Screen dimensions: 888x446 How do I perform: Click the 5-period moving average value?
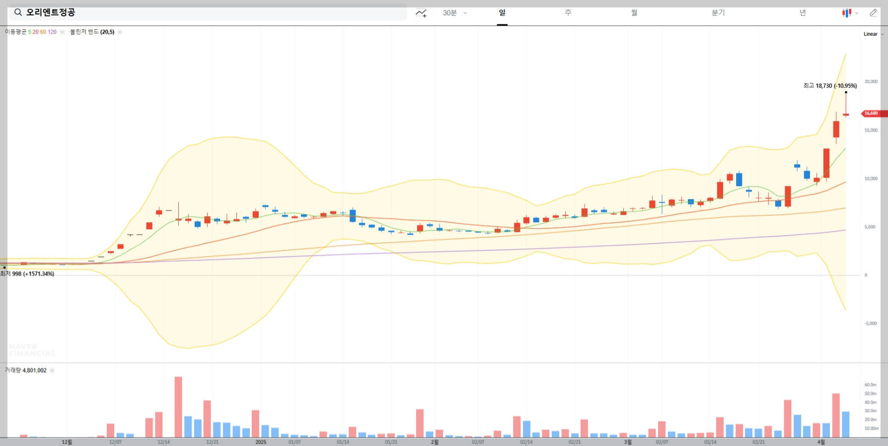click(30, 32)
